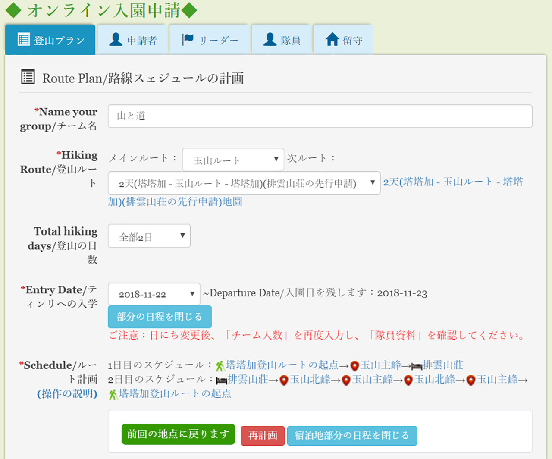This screenshot has width=552, height=459.
Task: Expand the 2天 sub-route dropdown
Action: pos(244,183)
